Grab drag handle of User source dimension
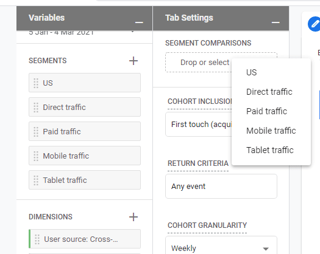Viewport: 320px width, 254px height. point(37,239)
